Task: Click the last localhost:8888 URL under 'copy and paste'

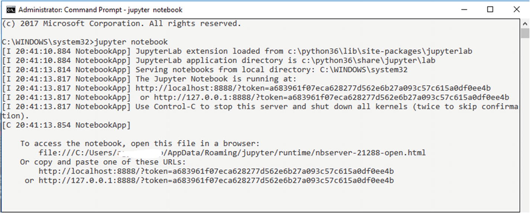Action: click(x=216, y=171)
